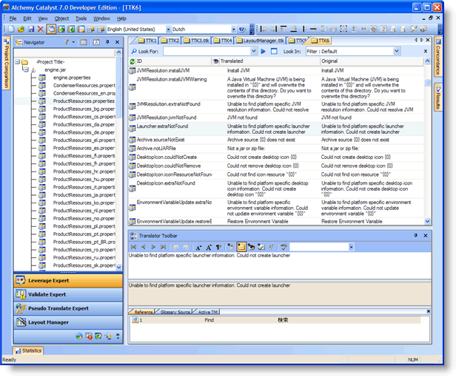Go to last string in Translator Toolbar
This screenshot has height=377, width=456.
click(163, 247)
